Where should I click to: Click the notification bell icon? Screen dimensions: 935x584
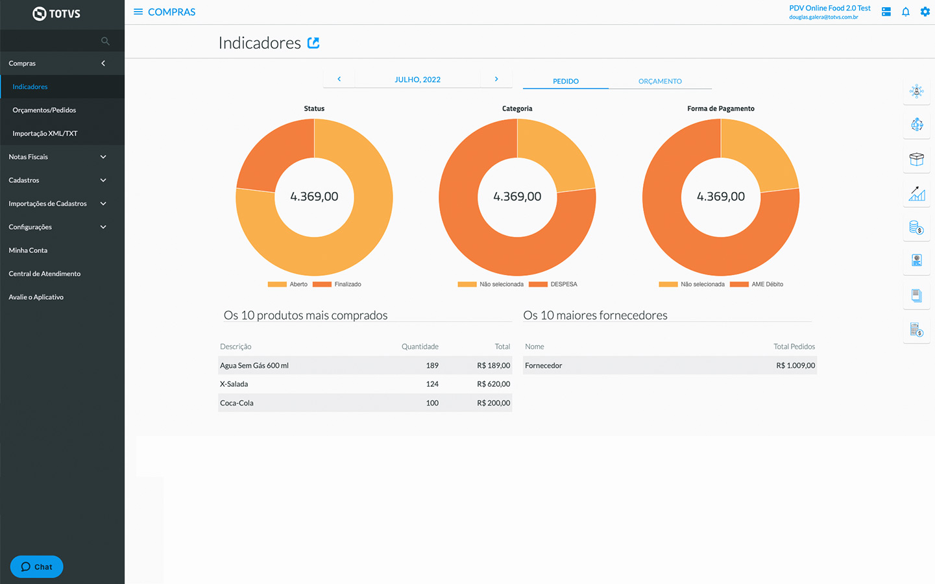point(906,12)
